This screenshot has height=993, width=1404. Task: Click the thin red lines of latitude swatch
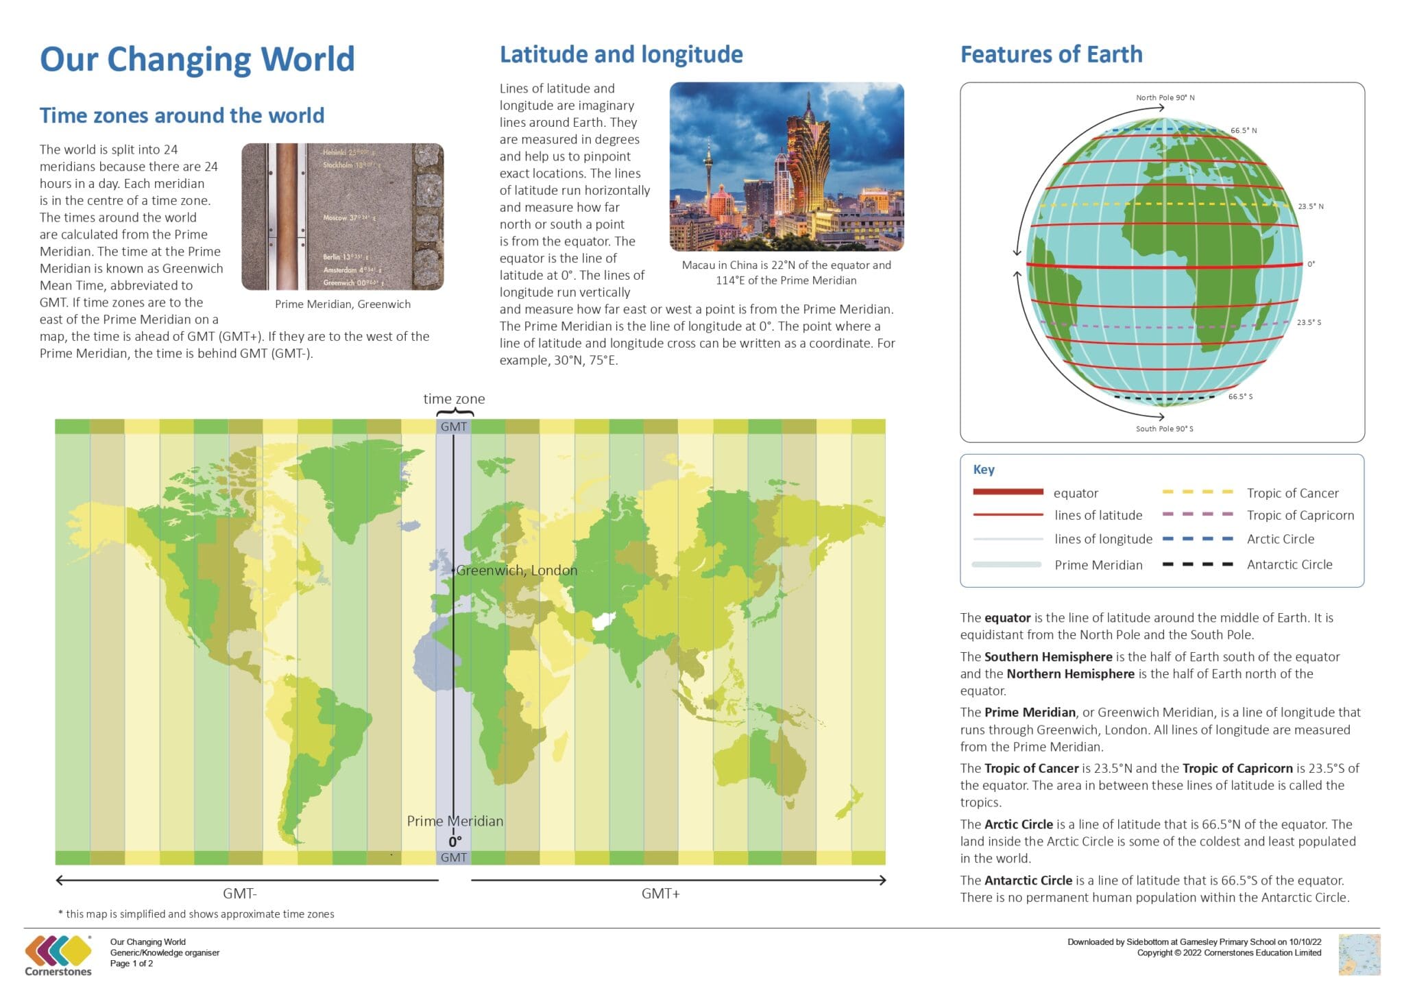point(1008,514)
